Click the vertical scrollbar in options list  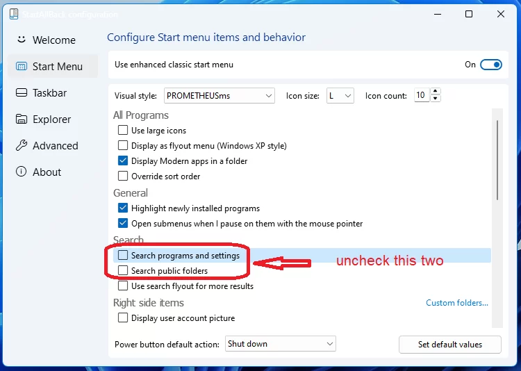497,160
